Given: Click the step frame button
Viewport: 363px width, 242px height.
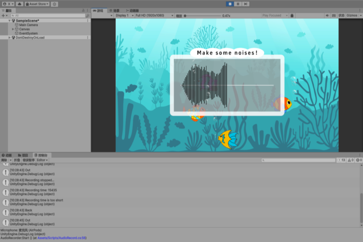Looking at the screenshot, I should (x=246, y=4).
